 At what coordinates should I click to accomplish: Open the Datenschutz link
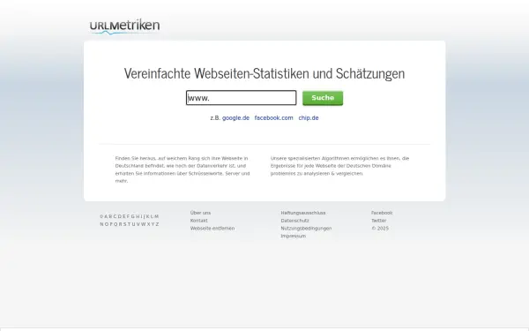(x=294, y=221)
